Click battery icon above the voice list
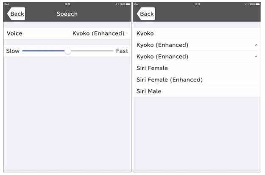Viewport: 265px width, 175px height. click(x=258, y=4)
